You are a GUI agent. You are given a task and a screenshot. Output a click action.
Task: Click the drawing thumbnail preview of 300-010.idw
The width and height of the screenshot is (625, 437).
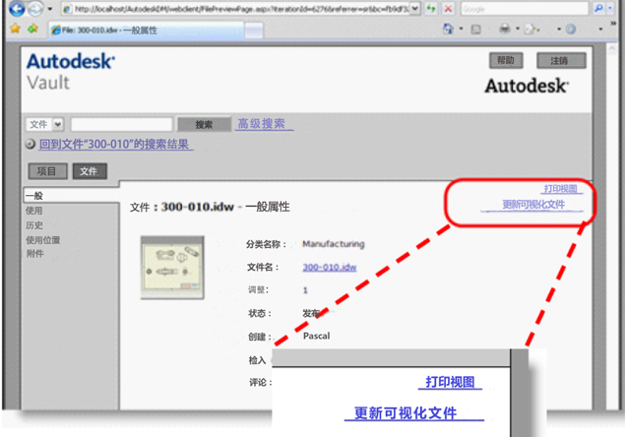pos(172,267)
